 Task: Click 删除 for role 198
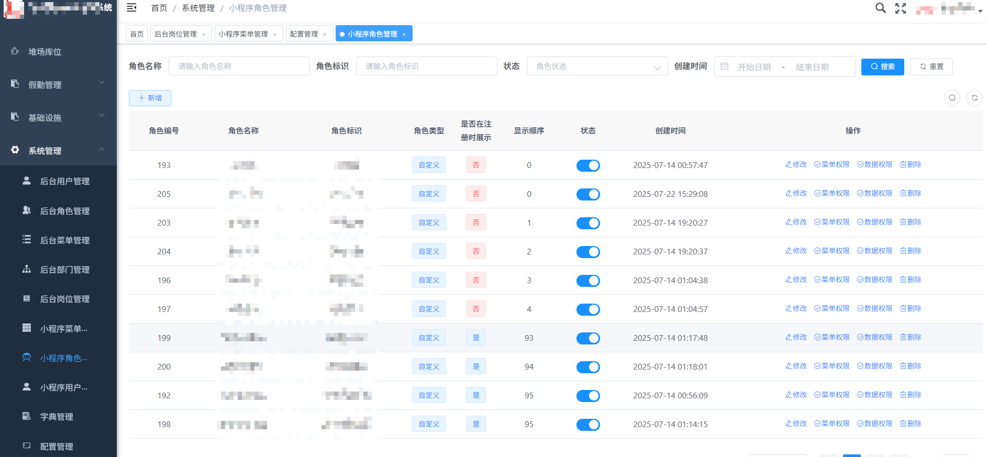click(911, 423)
